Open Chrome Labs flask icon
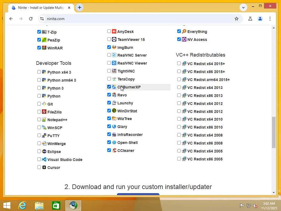Screen dimensions: 281x211 click(x=250, y=19)
